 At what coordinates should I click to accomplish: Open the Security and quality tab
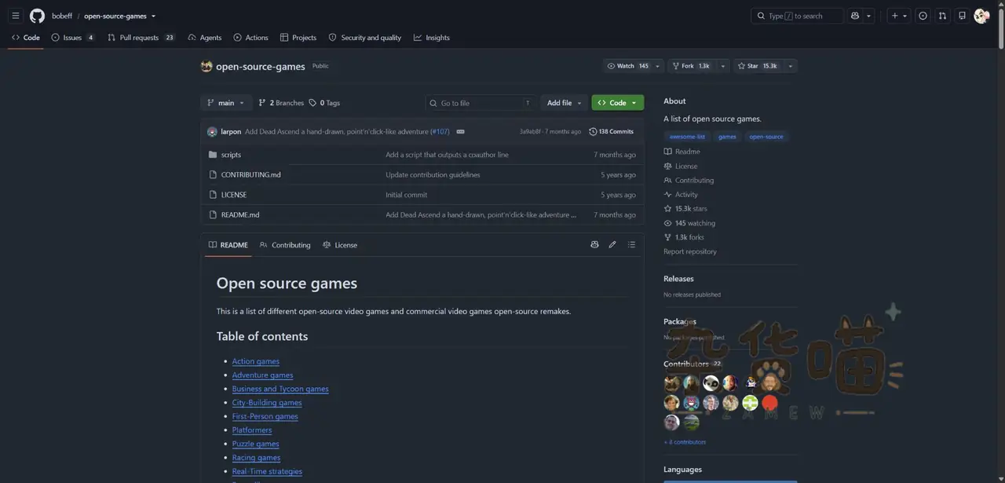(x=364, y=38)
